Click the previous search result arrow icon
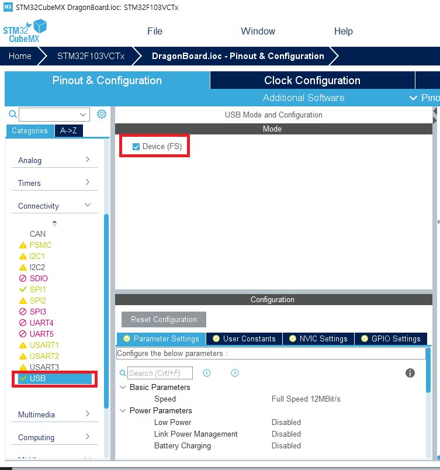The width and height of the screenshot is (440, 470). [207, 373]
